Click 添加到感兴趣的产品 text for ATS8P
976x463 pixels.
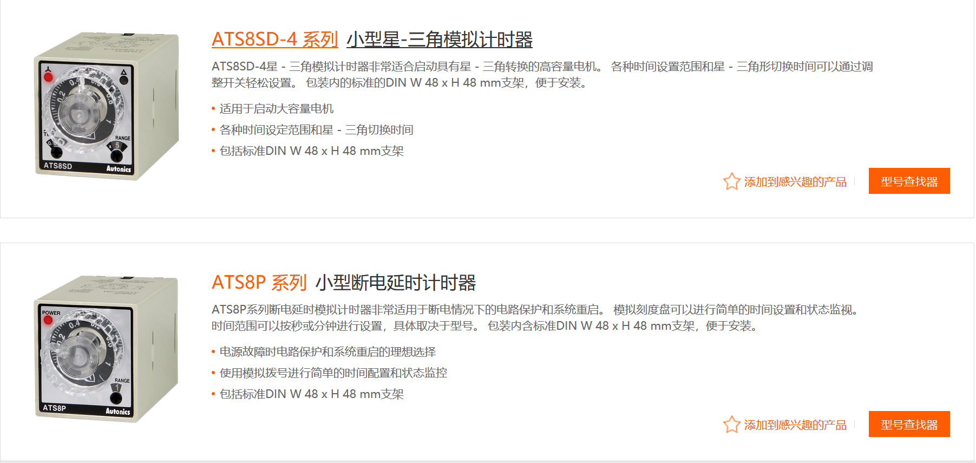795,425
